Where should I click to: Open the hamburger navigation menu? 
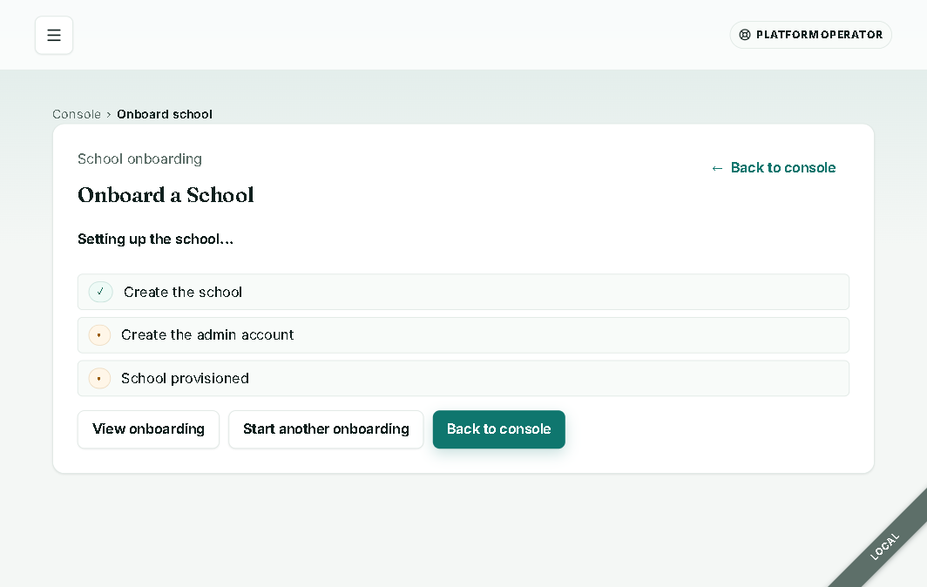pyautogui.click(x=54, y=36)
